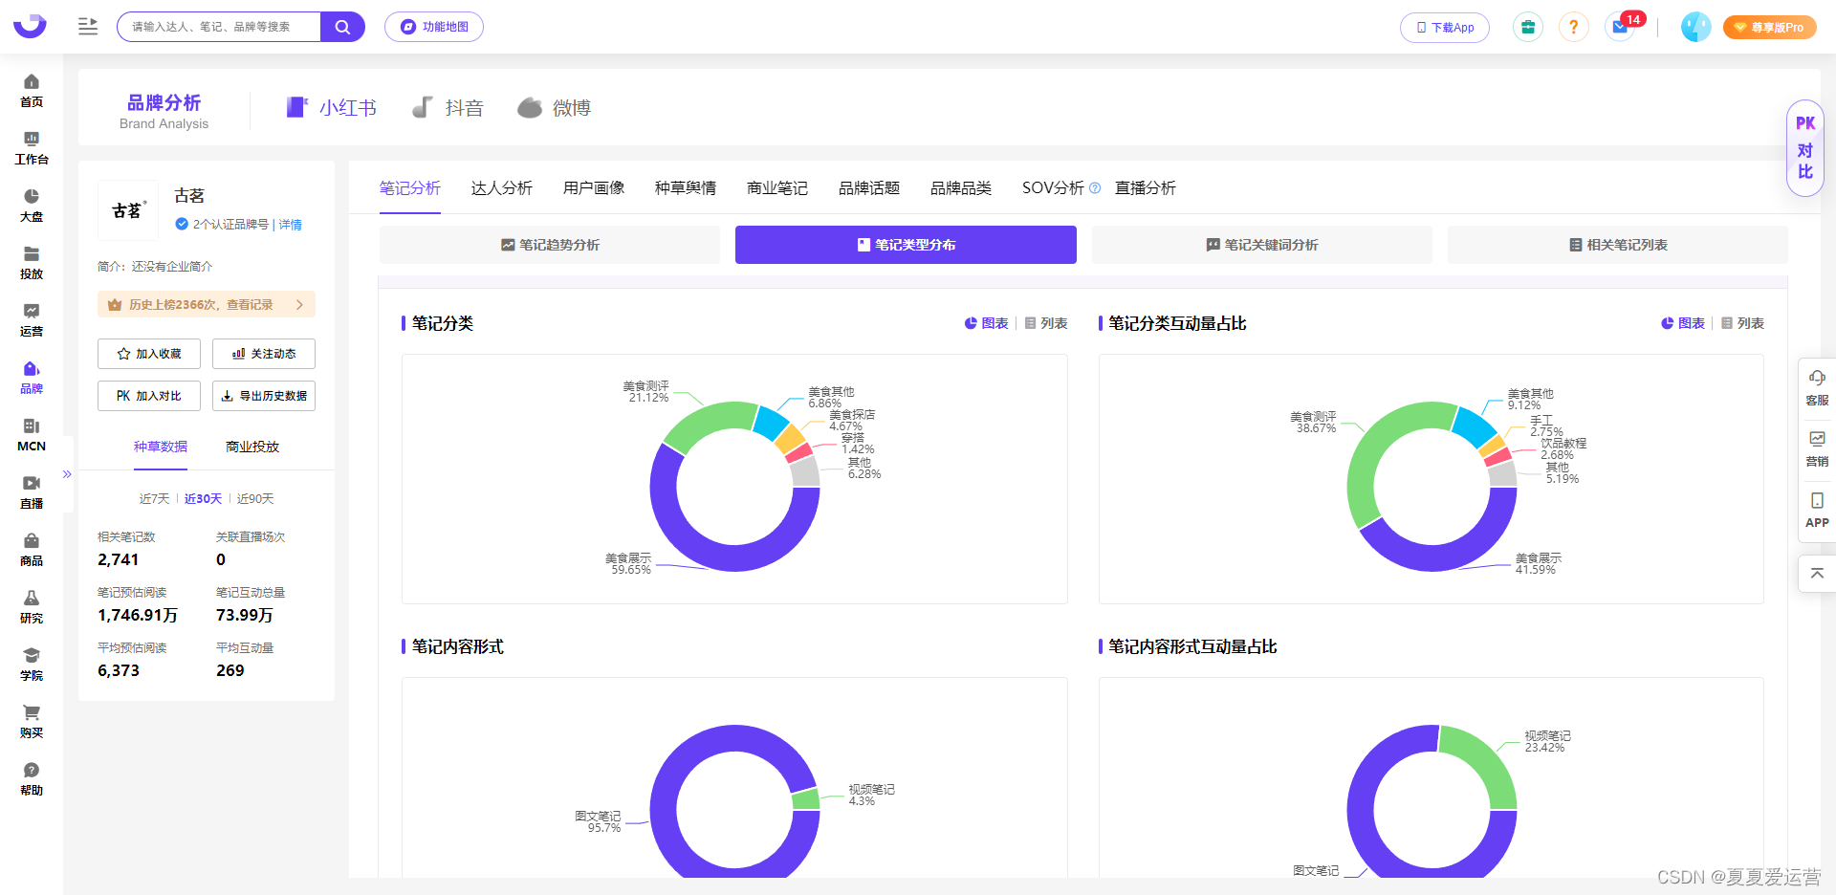Click the back-to-top arrow button
Screen dimensions: 1836x895
[x=1817, y=574]
